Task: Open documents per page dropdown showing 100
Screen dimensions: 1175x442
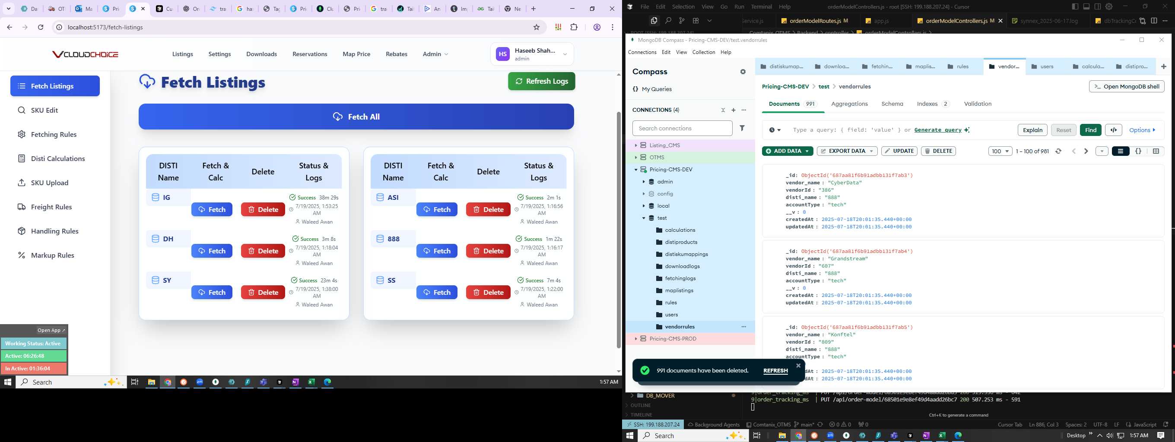Action: click(1000, 151)
